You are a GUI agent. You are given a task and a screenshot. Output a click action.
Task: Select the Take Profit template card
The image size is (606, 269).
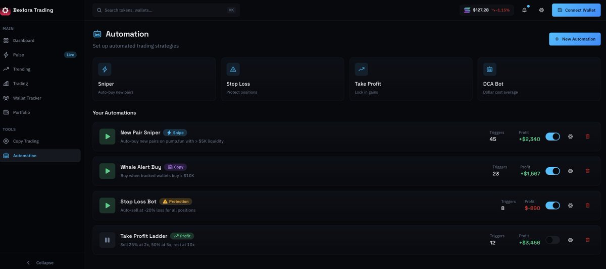411,79
